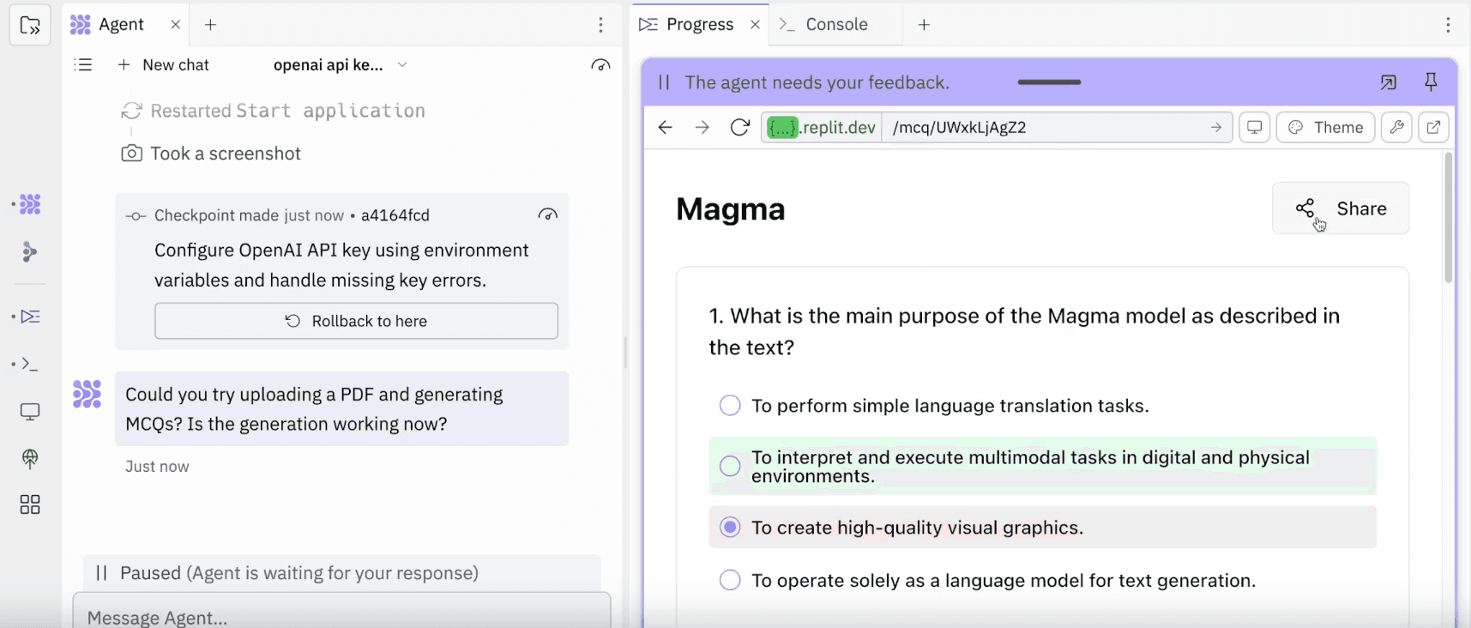This screenshot has height=628, width=1471.
Task: Click the 'Rollback to here' button
Action: [x=356, y=321]
